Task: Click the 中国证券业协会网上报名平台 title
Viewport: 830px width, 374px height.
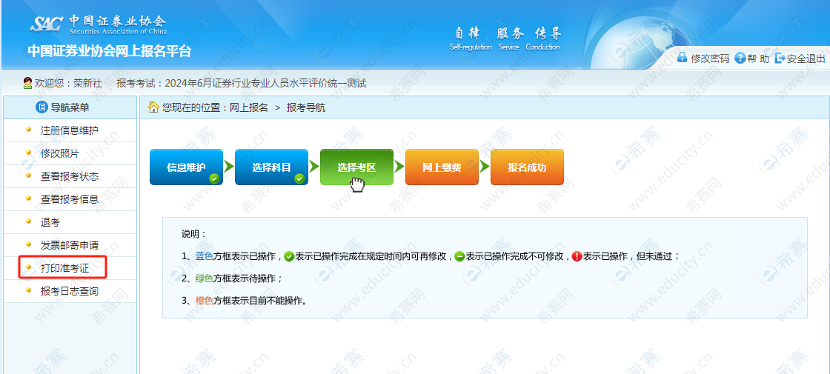Action: pos(110,51)
